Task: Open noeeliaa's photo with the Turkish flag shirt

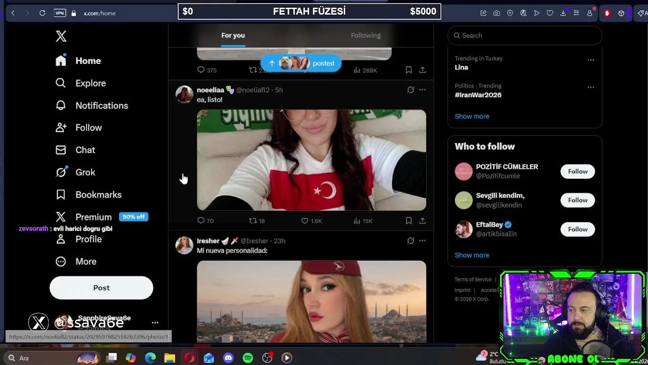Action: [x=311, y=160]
